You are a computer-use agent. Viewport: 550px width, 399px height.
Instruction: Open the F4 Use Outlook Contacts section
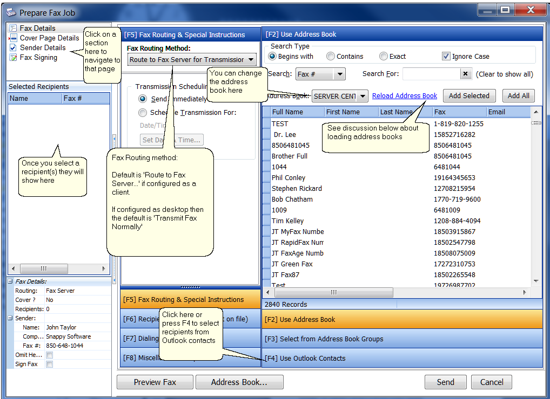[402, 358]
